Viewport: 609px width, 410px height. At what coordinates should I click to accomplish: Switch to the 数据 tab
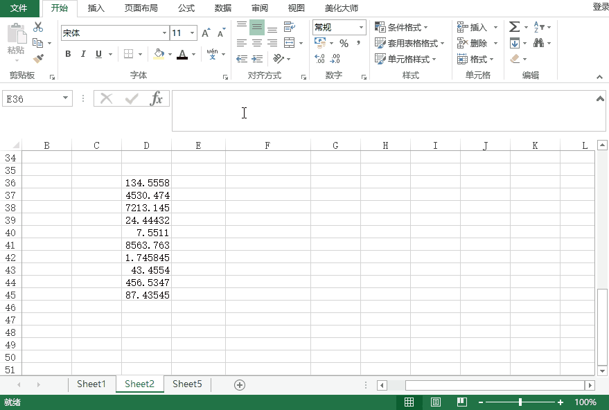(223, 8)
